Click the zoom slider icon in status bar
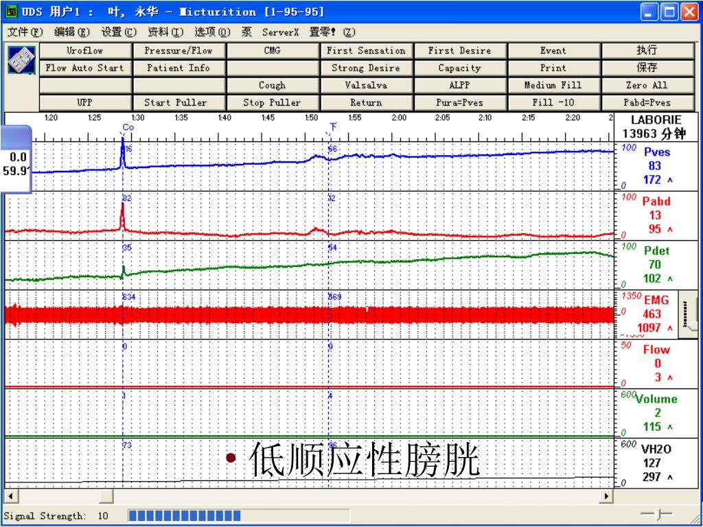 [x=656, y=515]
